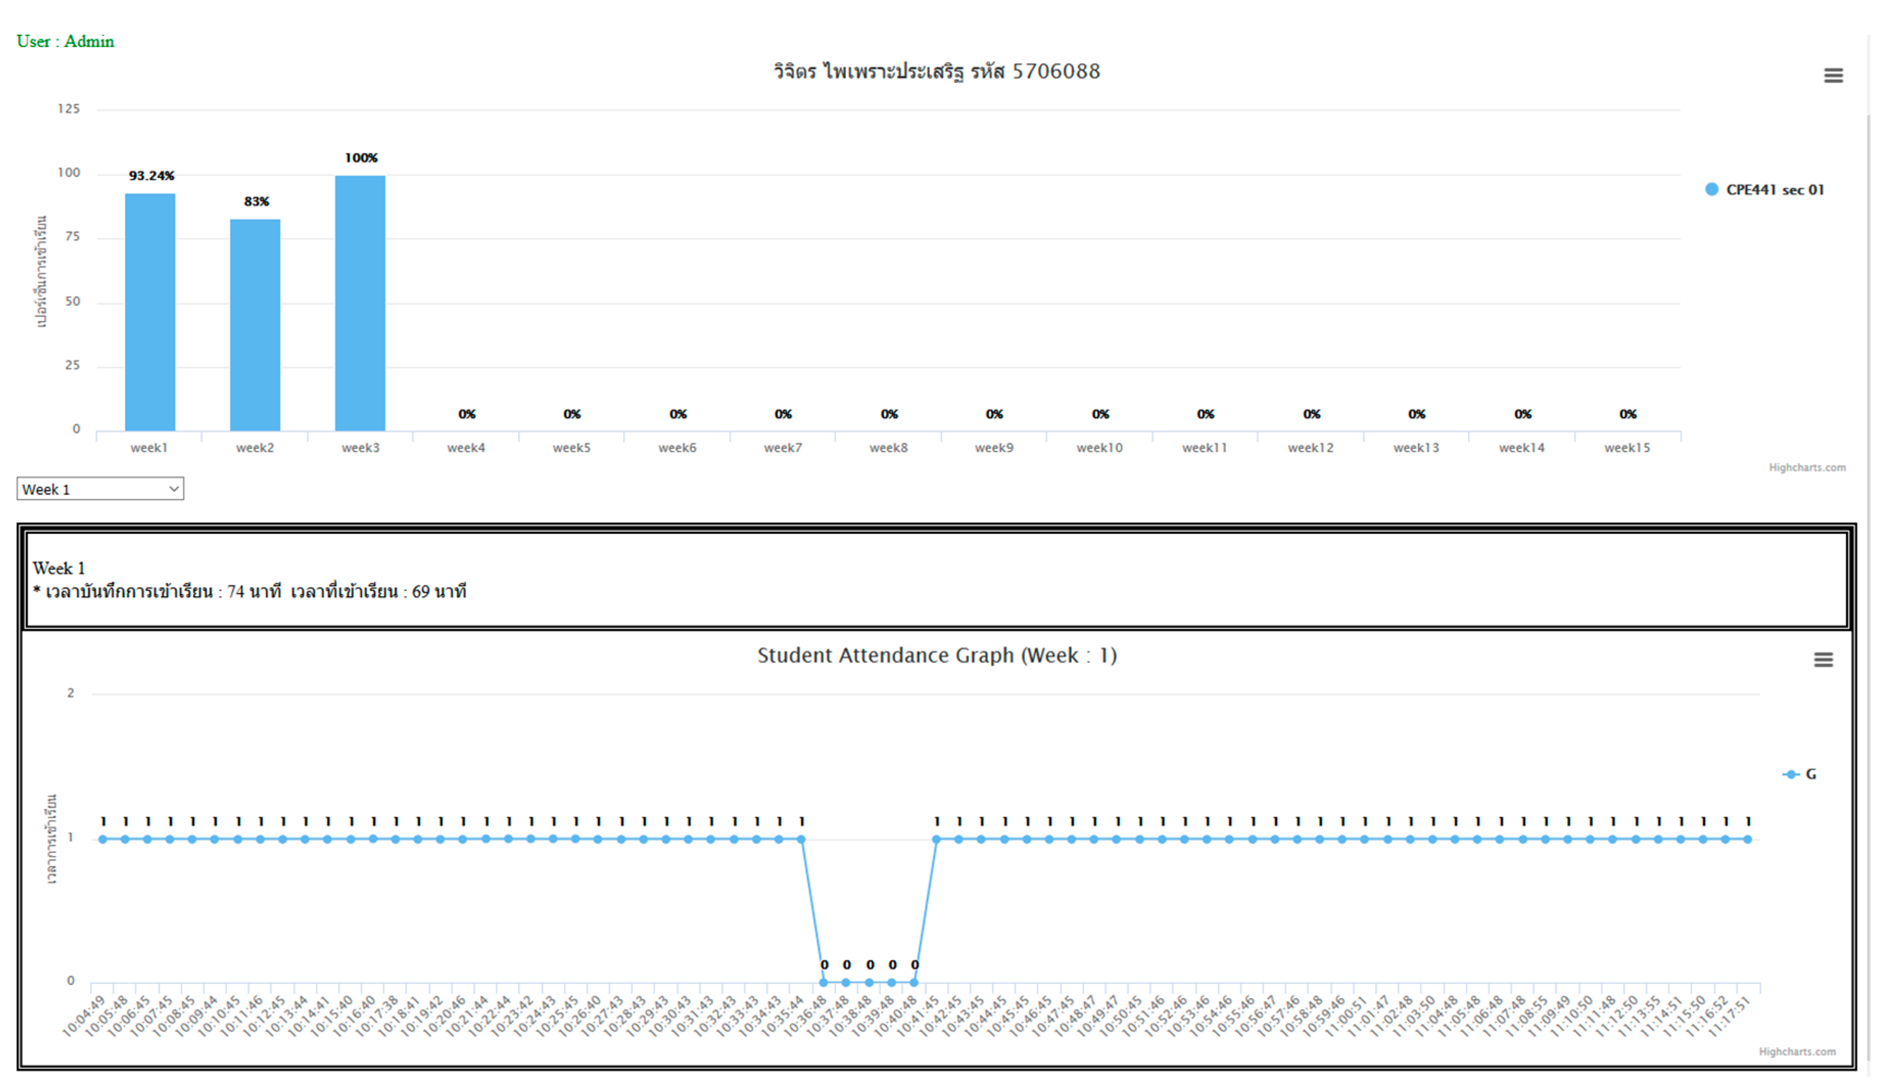Open the attendance graph hamburger menu
Viewport: 1881px width, 1088px height.
point(1822,659)
